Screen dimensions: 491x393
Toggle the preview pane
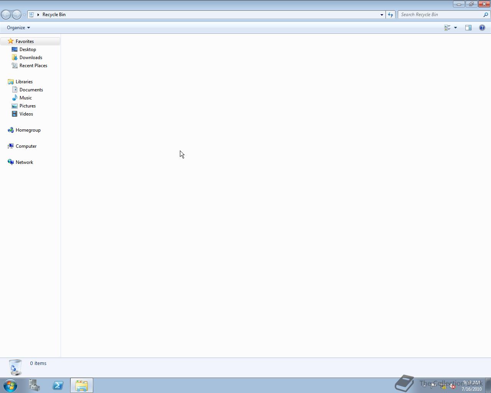point(468,28)
